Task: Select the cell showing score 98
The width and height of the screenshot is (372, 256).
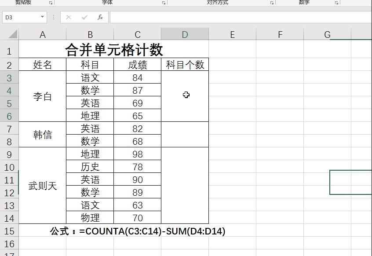Action: [137, 154]
